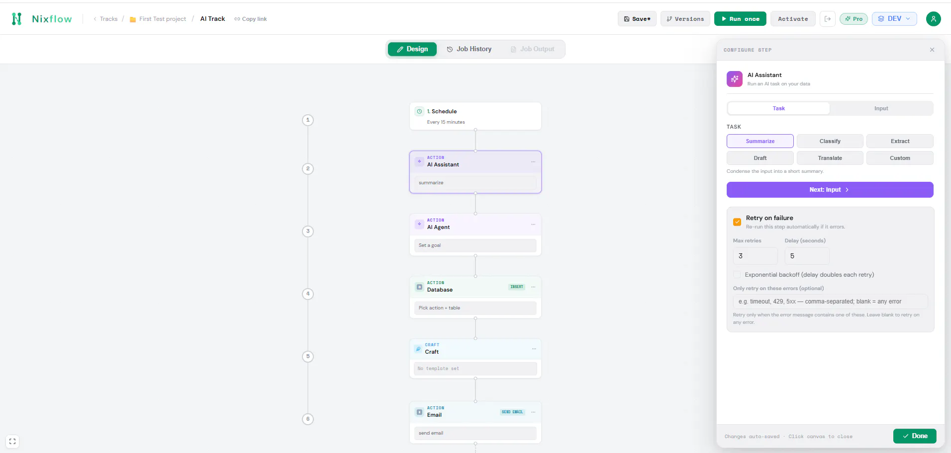Enable Exponential backoff checkbox
The height and width of the screenshot is (453, 951).
pos(737,275)
